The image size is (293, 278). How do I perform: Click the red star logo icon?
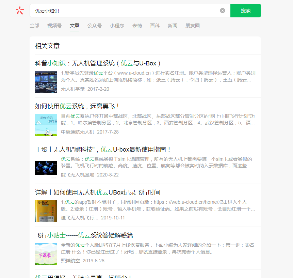point(20,11)
